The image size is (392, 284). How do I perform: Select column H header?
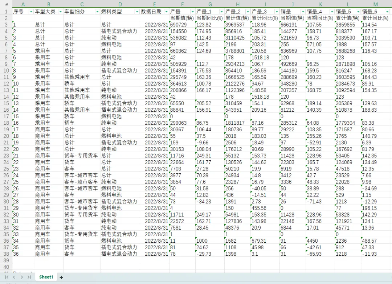[x=237, y=4]
